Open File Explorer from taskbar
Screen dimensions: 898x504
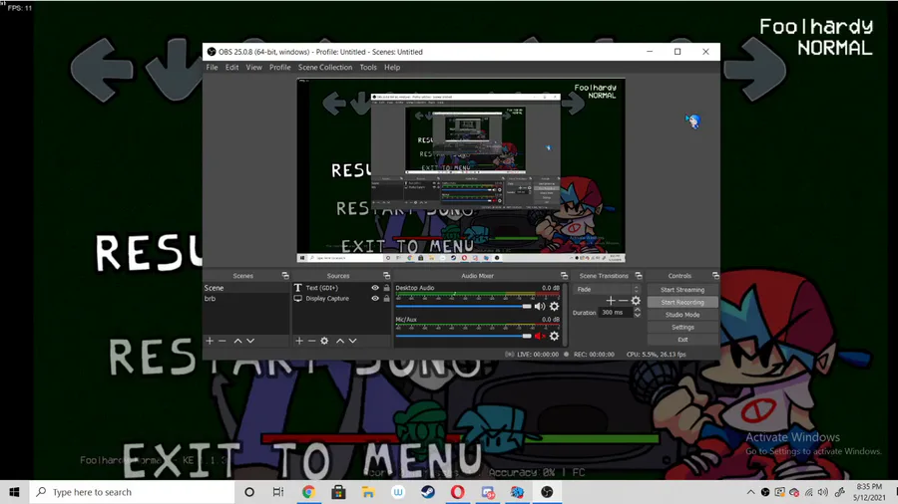coord(368,492)
